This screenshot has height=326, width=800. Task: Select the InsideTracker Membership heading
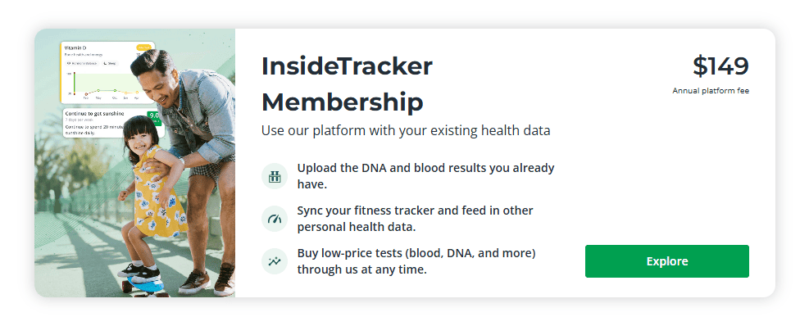[347, 84]
